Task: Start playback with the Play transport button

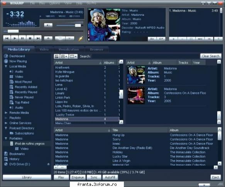Action: [x=15, y=38]
